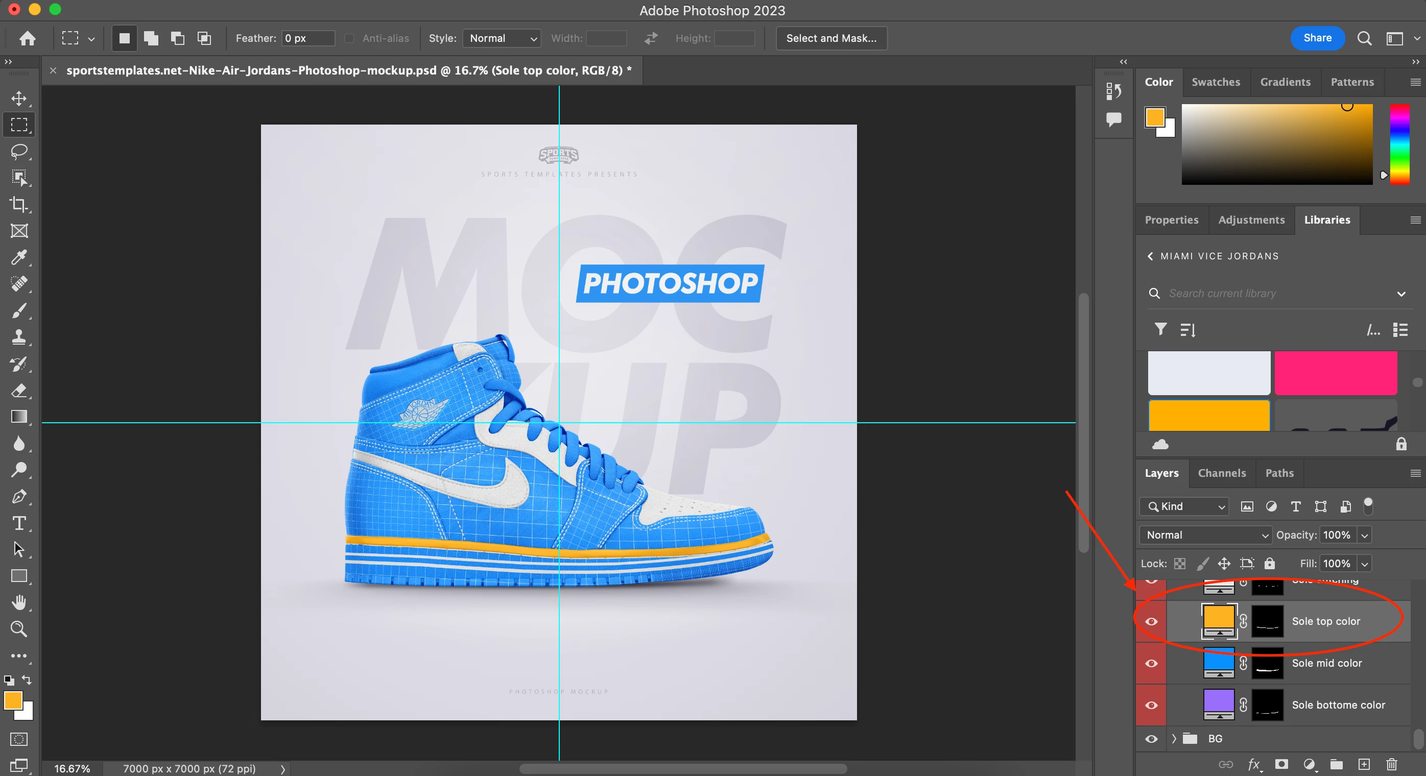Select the Lasso tool
The width and height of the screenshot is (1426, 776).
(x=19, y=151)
